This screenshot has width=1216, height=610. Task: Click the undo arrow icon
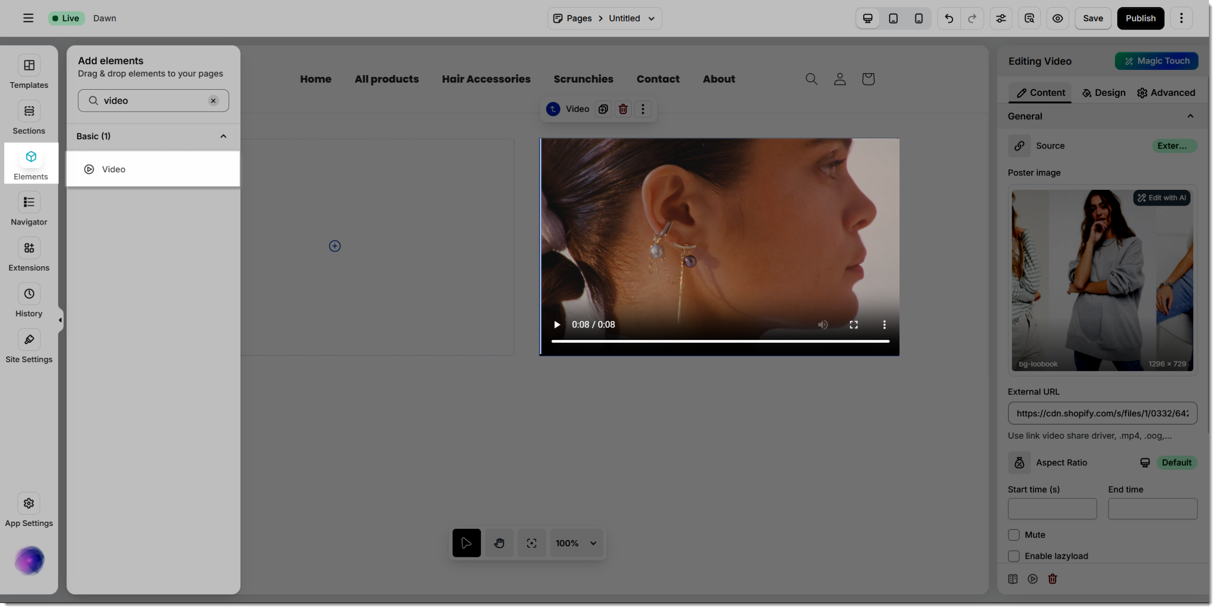click(x=949, y=19)
